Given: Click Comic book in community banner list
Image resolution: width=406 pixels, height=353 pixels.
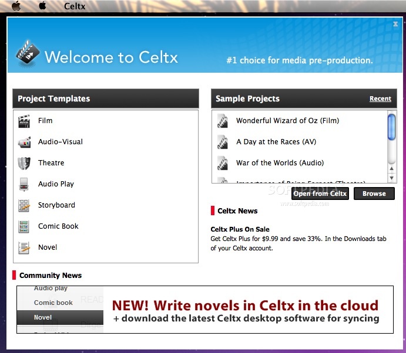Looking at the screenshot, I should click(53, 303).
